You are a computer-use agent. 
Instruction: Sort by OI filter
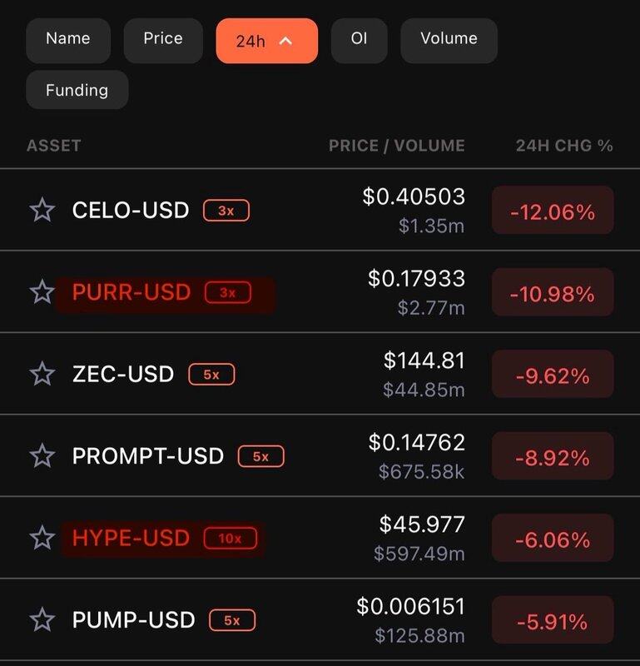pos(359,39)
